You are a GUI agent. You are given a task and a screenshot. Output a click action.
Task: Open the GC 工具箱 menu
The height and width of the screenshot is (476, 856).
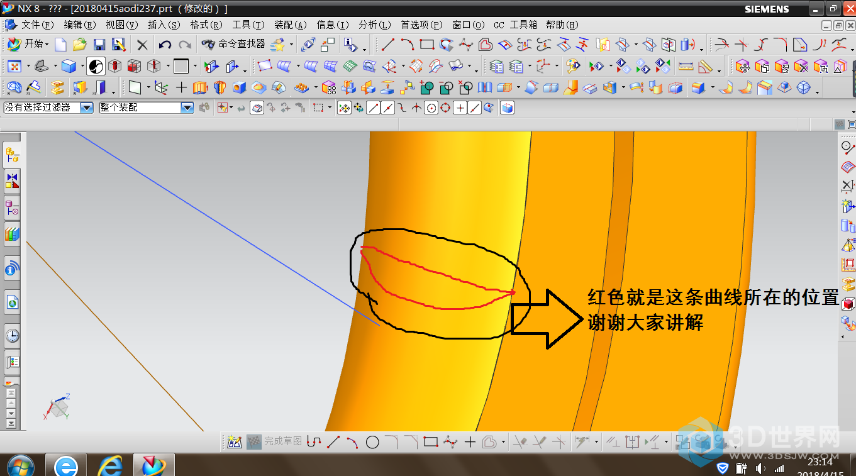pyautogui.click(x=516, y=25)
